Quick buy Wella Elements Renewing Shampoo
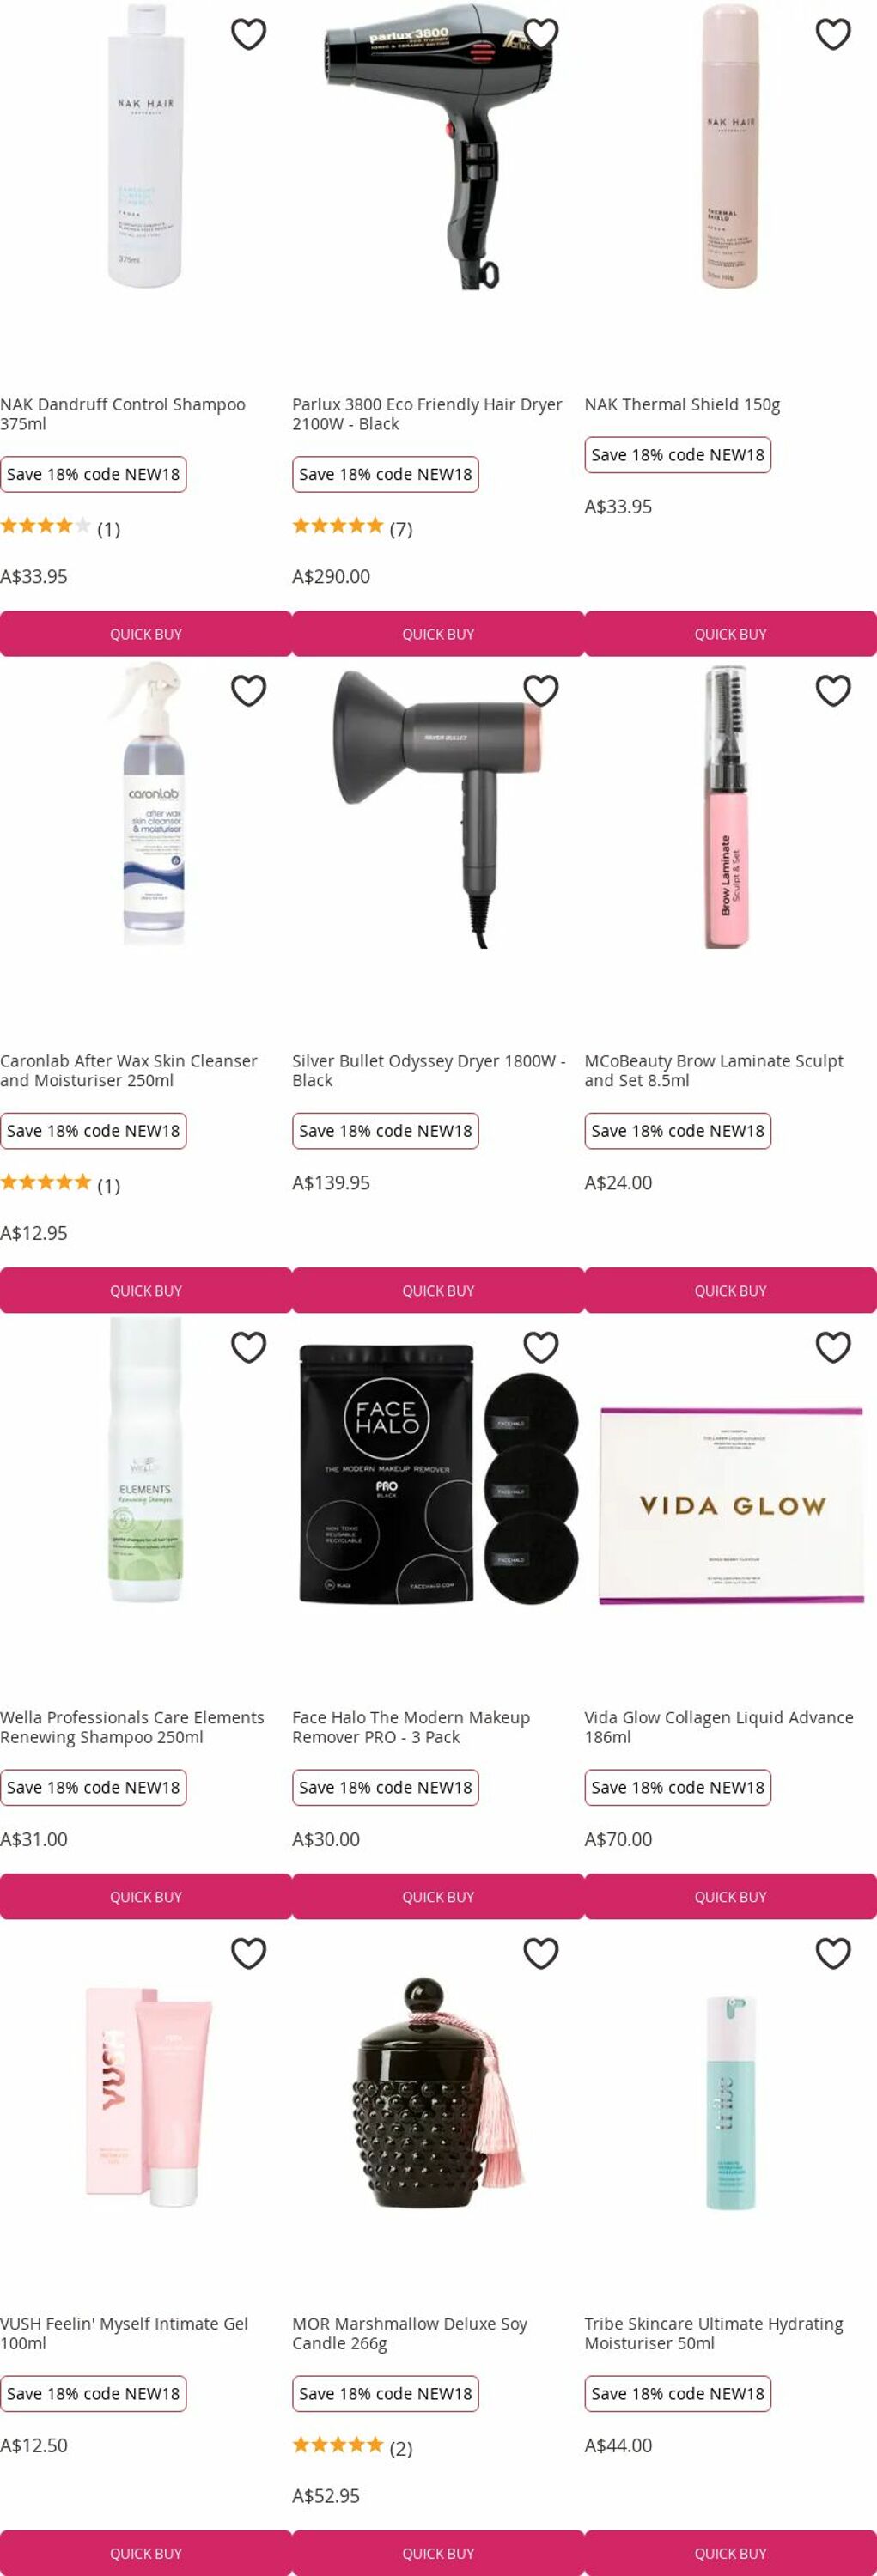 pyautogui.click(x=146, y=1896)
